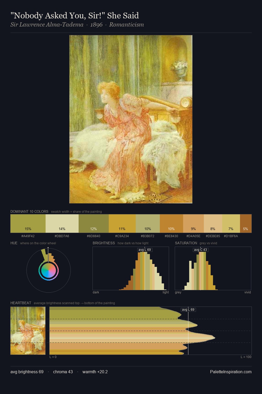The image size is (262, 394).
Task: Click the hex code label #D4A05E
Action: point(193,236)
